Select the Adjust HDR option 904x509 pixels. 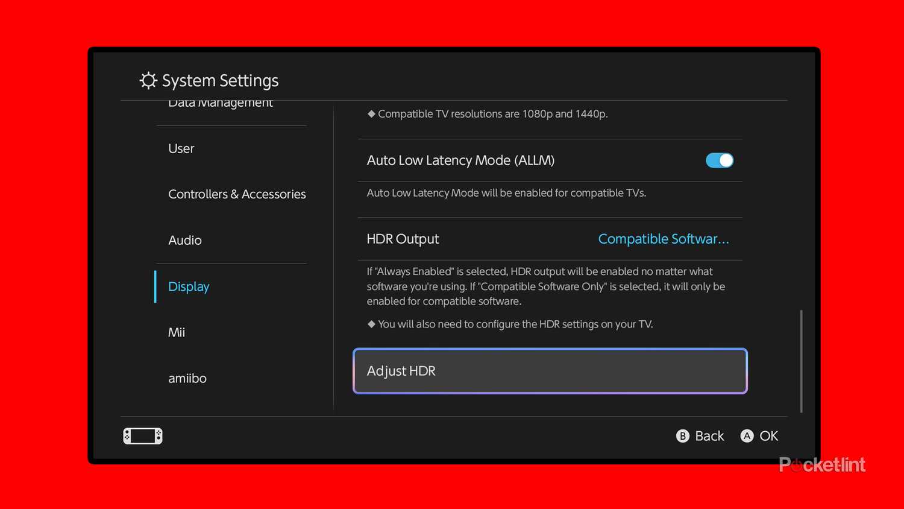tap(550, 371)
